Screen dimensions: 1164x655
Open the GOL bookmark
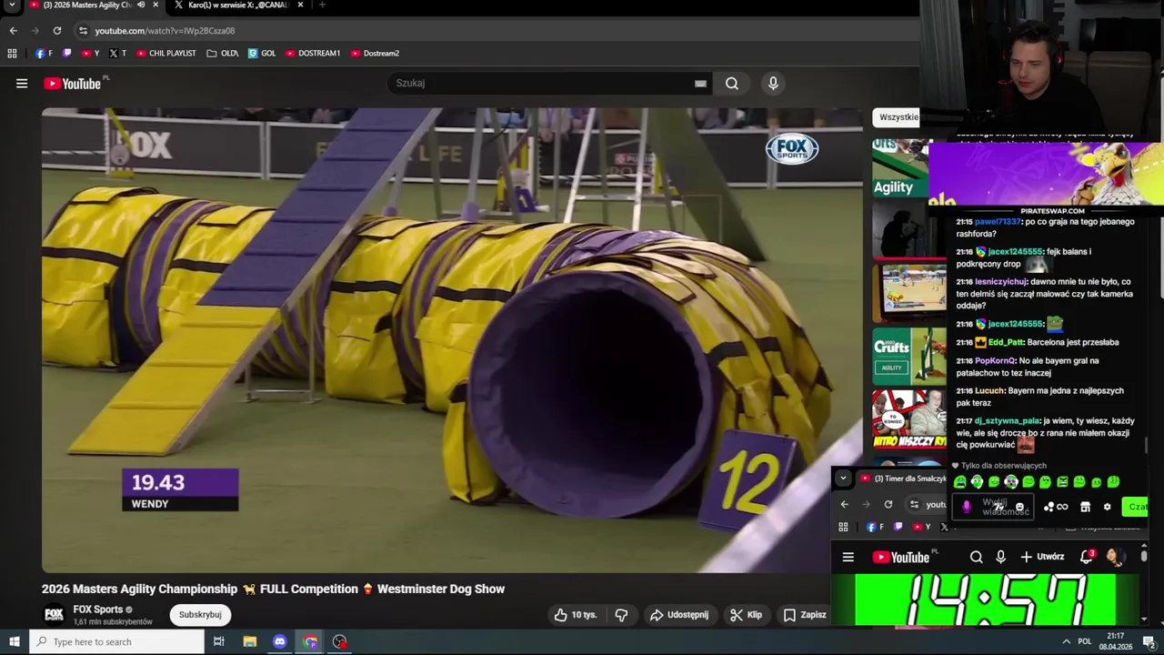click(262, 54)
